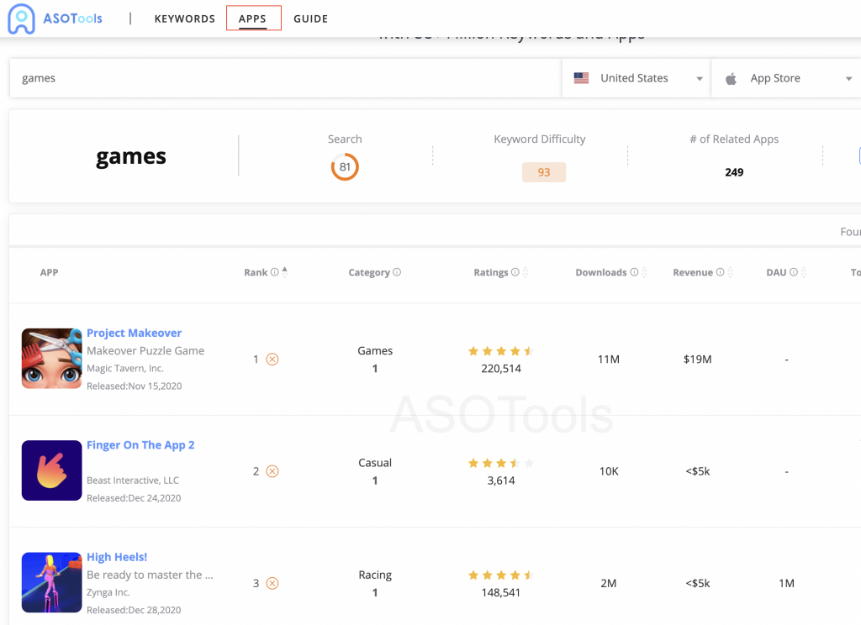The image size is (861, 625).
Task: Click the Released:Dec 28,2020 date
Action: 134,610
